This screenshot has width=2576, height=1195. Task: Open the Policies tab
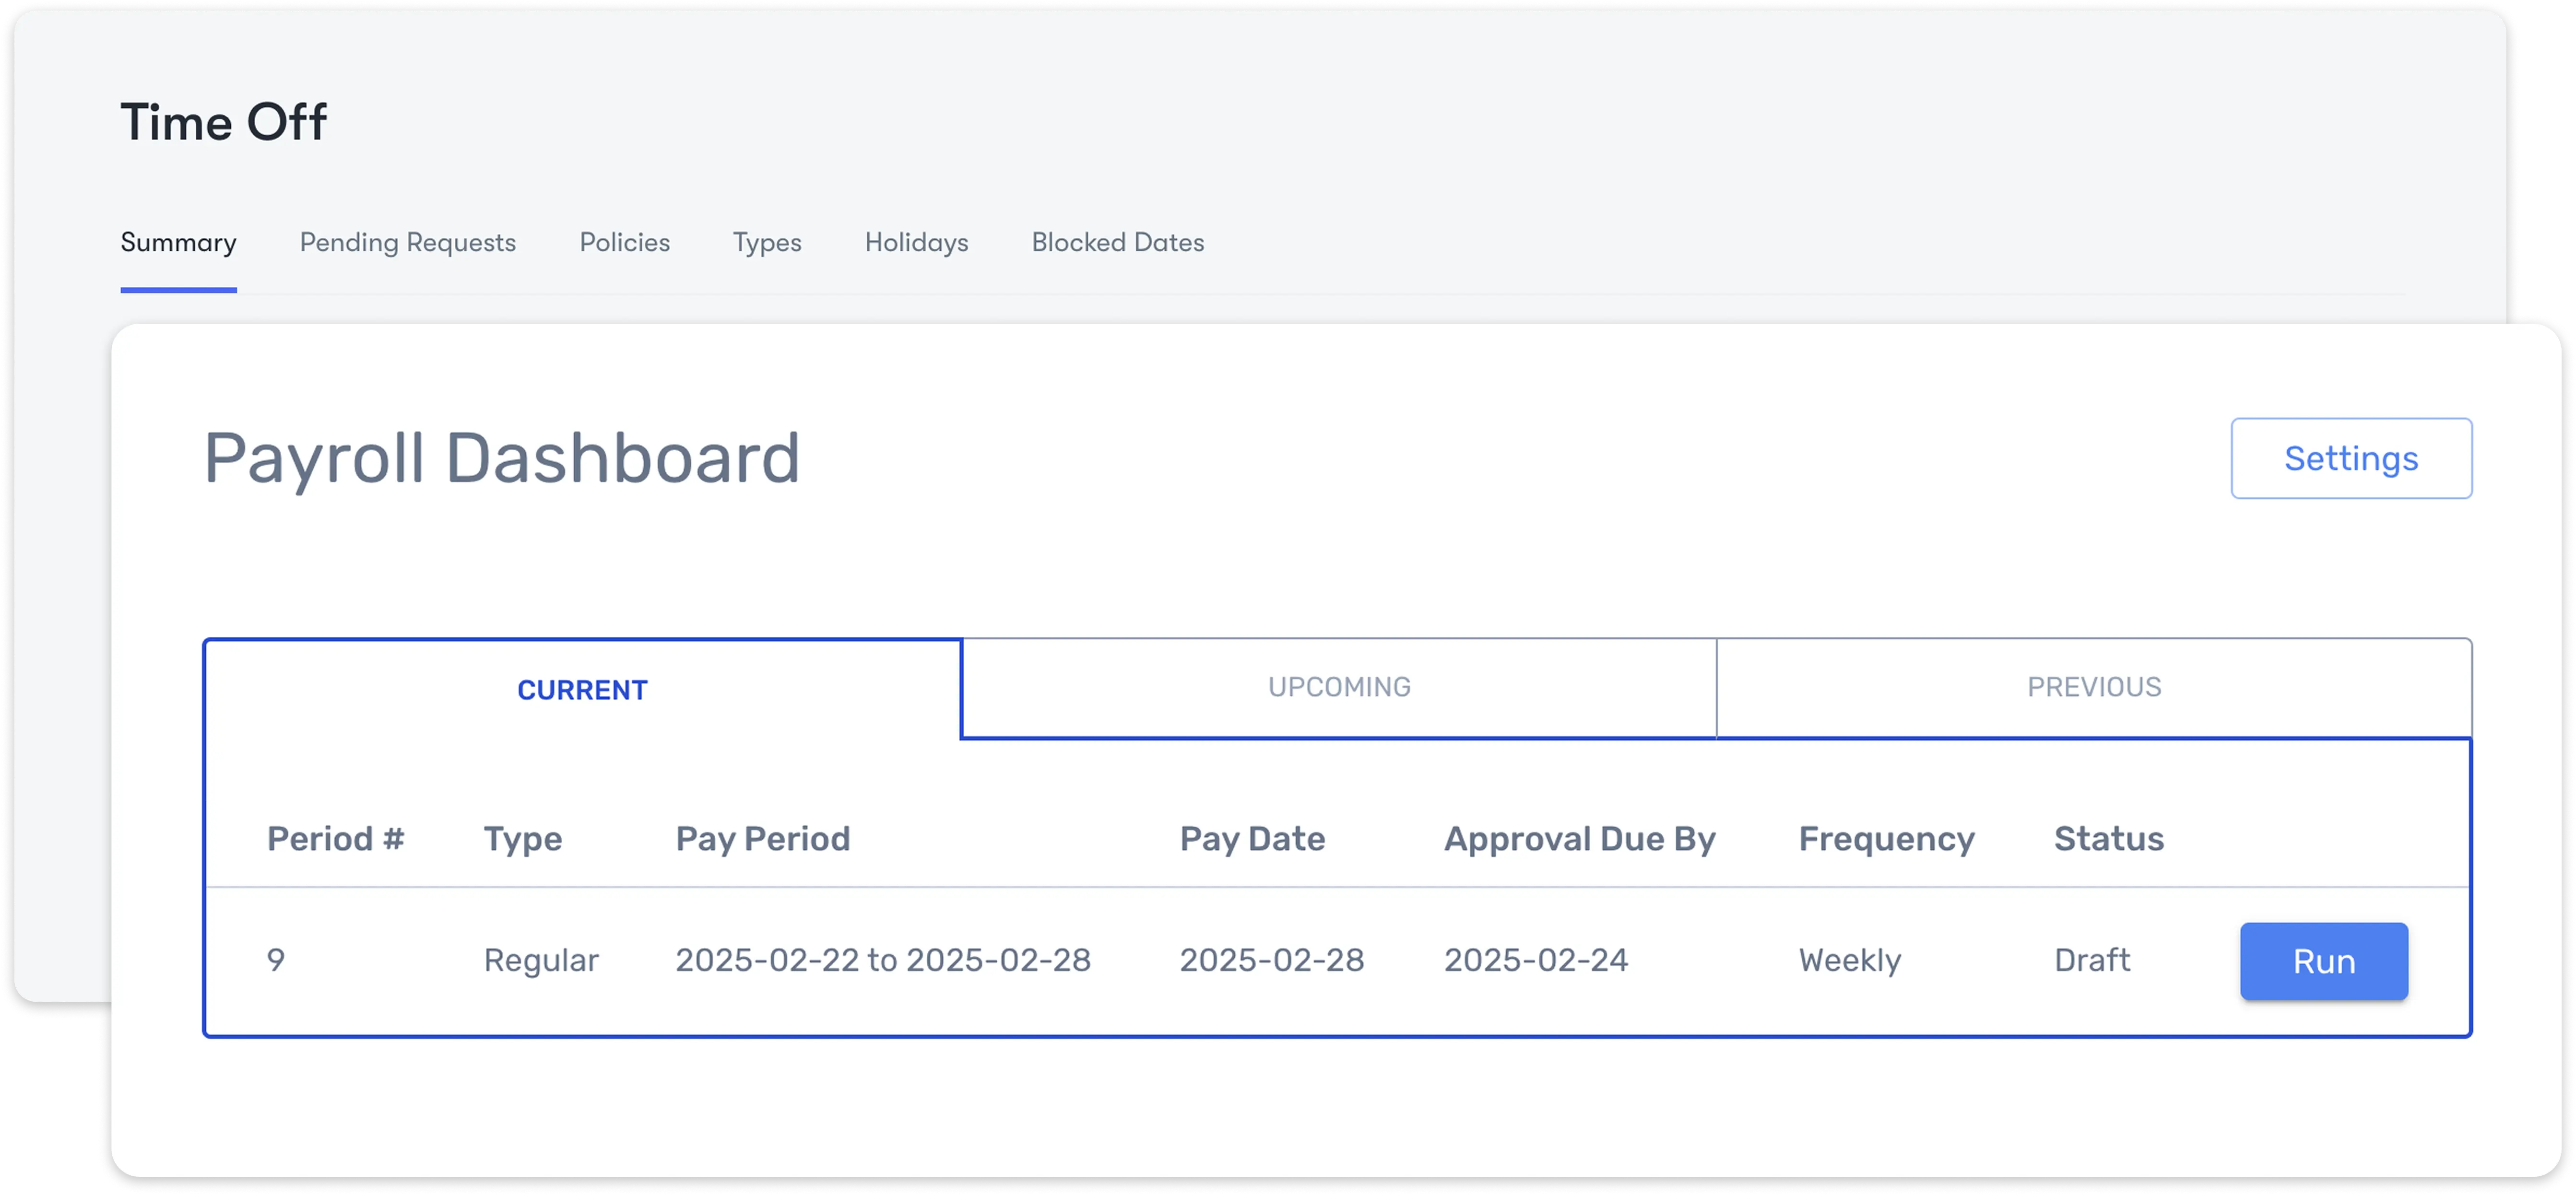(x=623, y=242)
